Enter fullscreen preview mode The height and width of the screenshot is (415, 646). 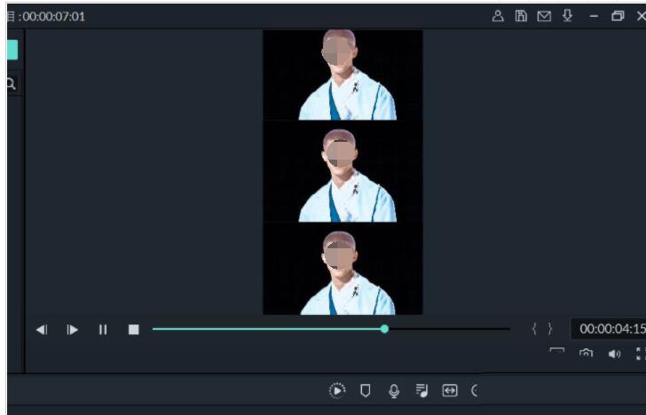point(641,353)
